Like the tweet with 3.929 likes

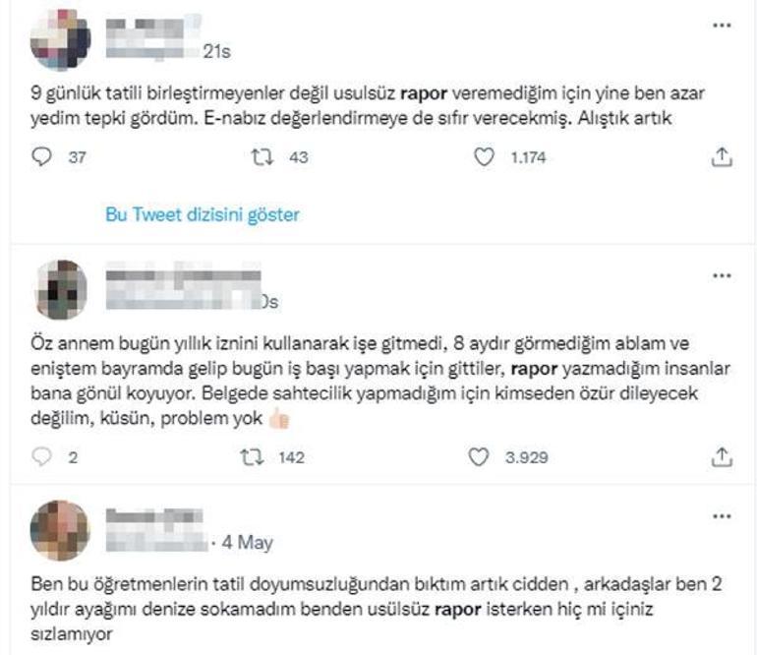pyautogui.click(x=479, y=457)
